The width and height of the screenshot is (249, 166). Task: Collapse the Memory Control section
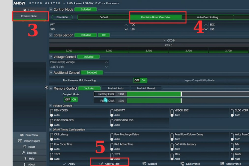[51, 88]
